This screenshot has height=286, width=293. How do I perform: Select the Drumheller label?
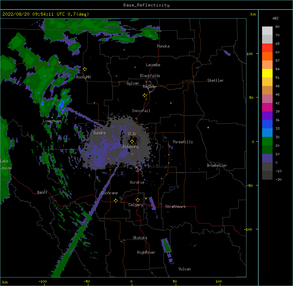[x=217, y=165]
